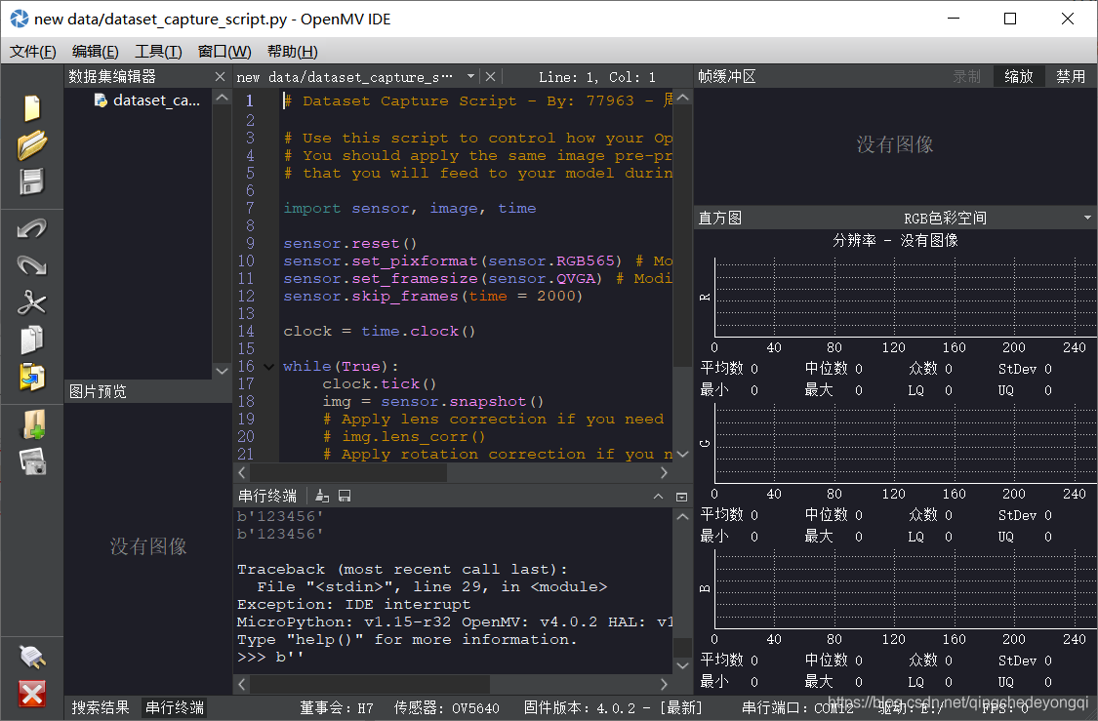The height and width of the screenshot is (721, 1098).
Task: Open the 帮助(H) menu
Action: [292, 51]
